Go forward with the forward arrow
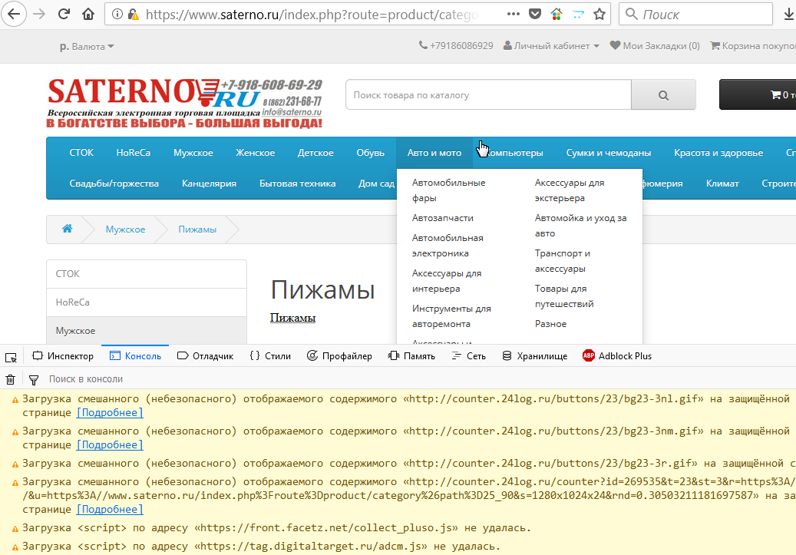 tap(39, 14)
